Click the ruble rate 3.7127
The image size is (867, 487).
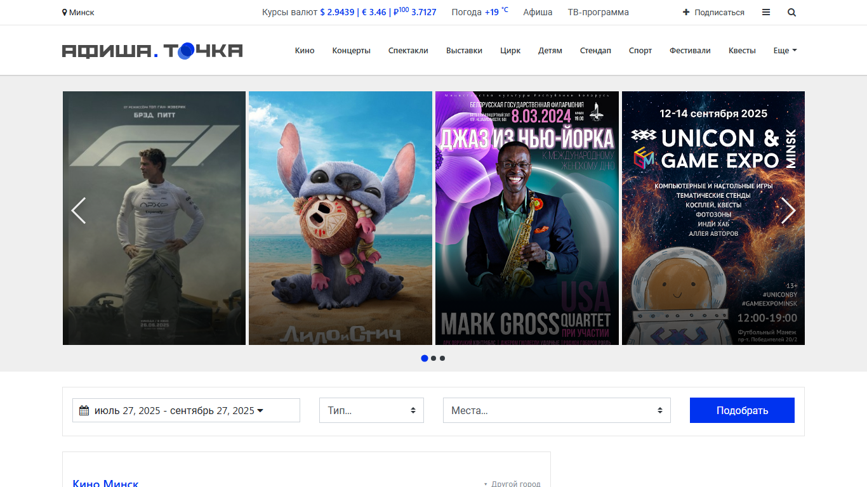tap(415, 12)
